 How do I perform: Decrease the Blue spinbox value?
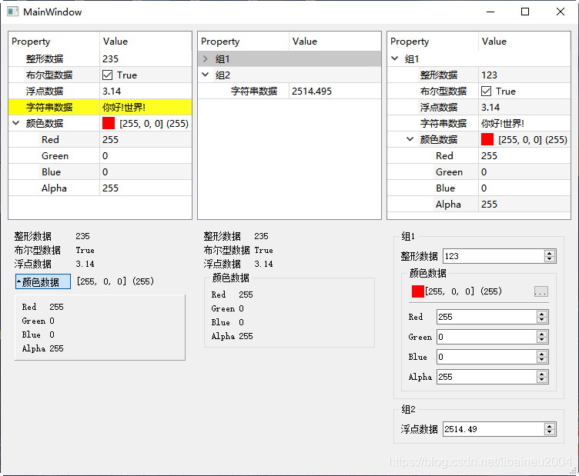pos(542,360)
